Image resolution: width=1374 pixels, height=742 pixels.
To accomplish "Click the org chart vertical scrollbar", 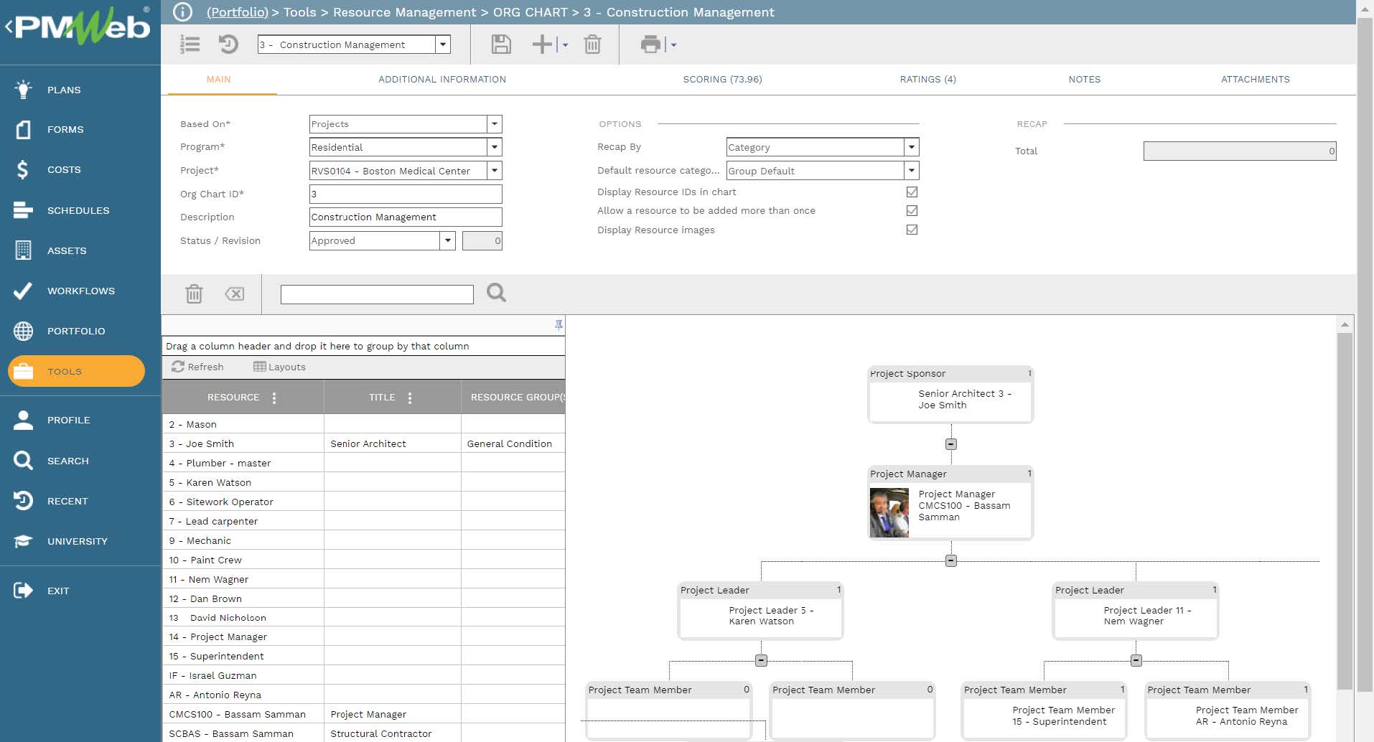I will tap(1345, 502).
